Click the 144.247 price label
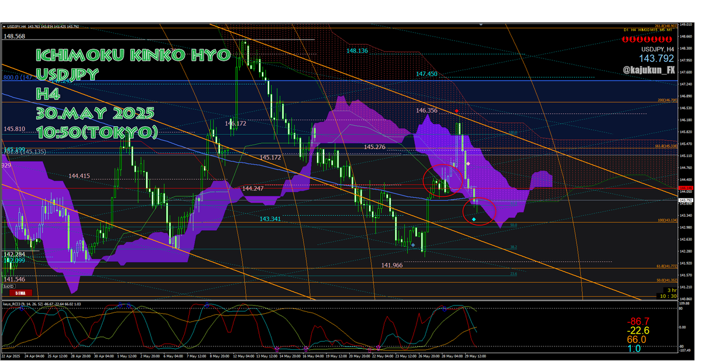 (253, 189)
